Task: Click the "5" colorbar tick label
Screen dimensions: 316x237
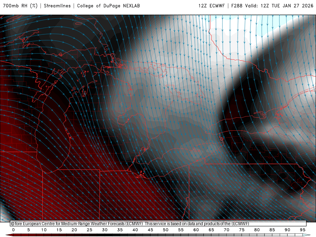Action: [28, 230]
